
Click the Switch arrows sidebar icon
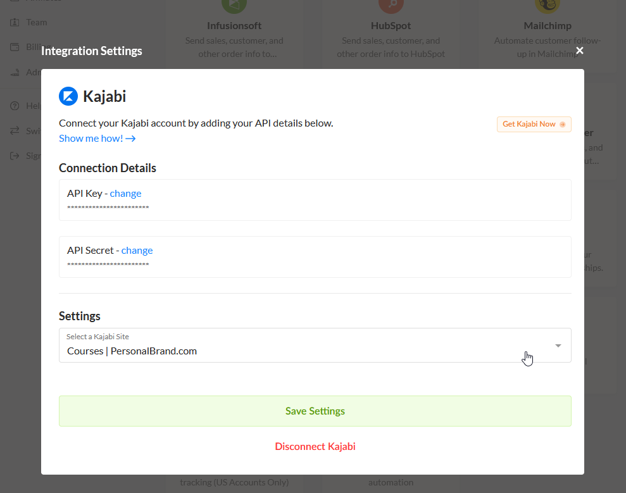(x=15, y=131)
